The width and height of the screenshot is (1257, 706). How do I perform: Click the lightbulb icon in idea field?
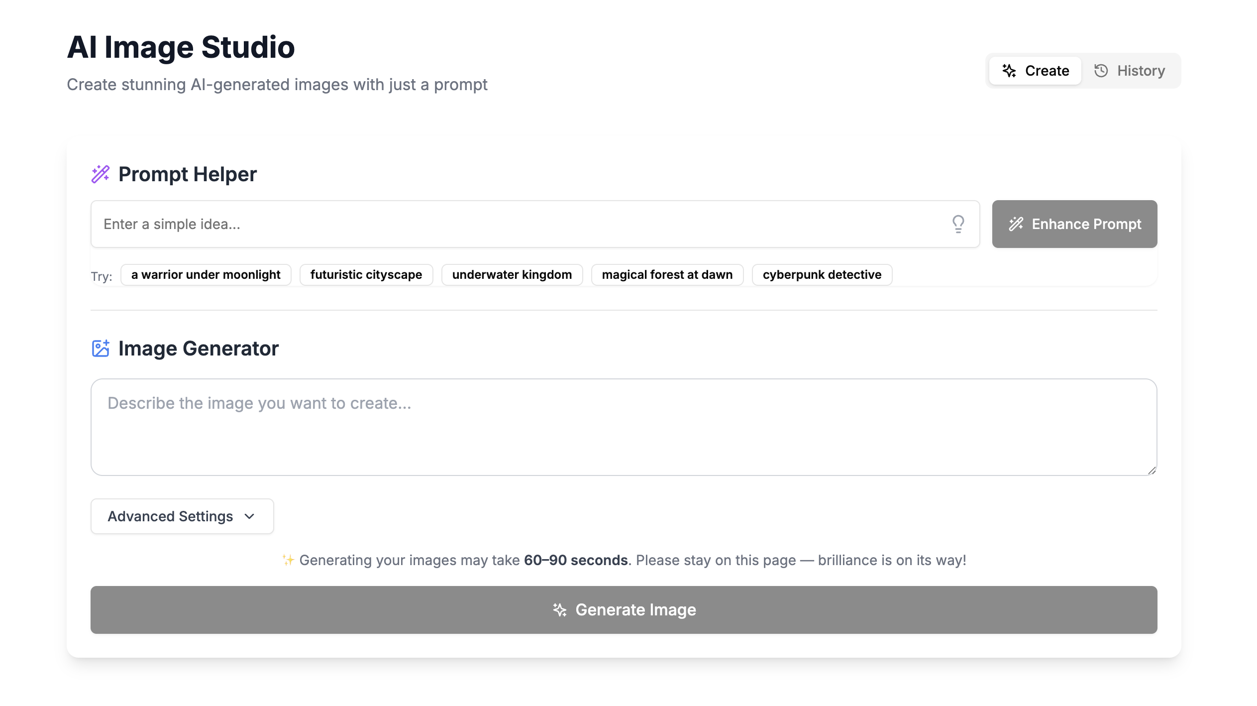[x=958, y=224]
